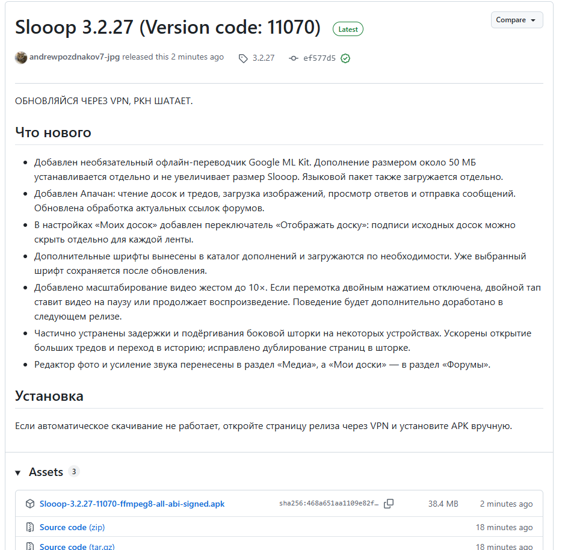Click the tar.gz file archive icon

click(x=30, y=546)
